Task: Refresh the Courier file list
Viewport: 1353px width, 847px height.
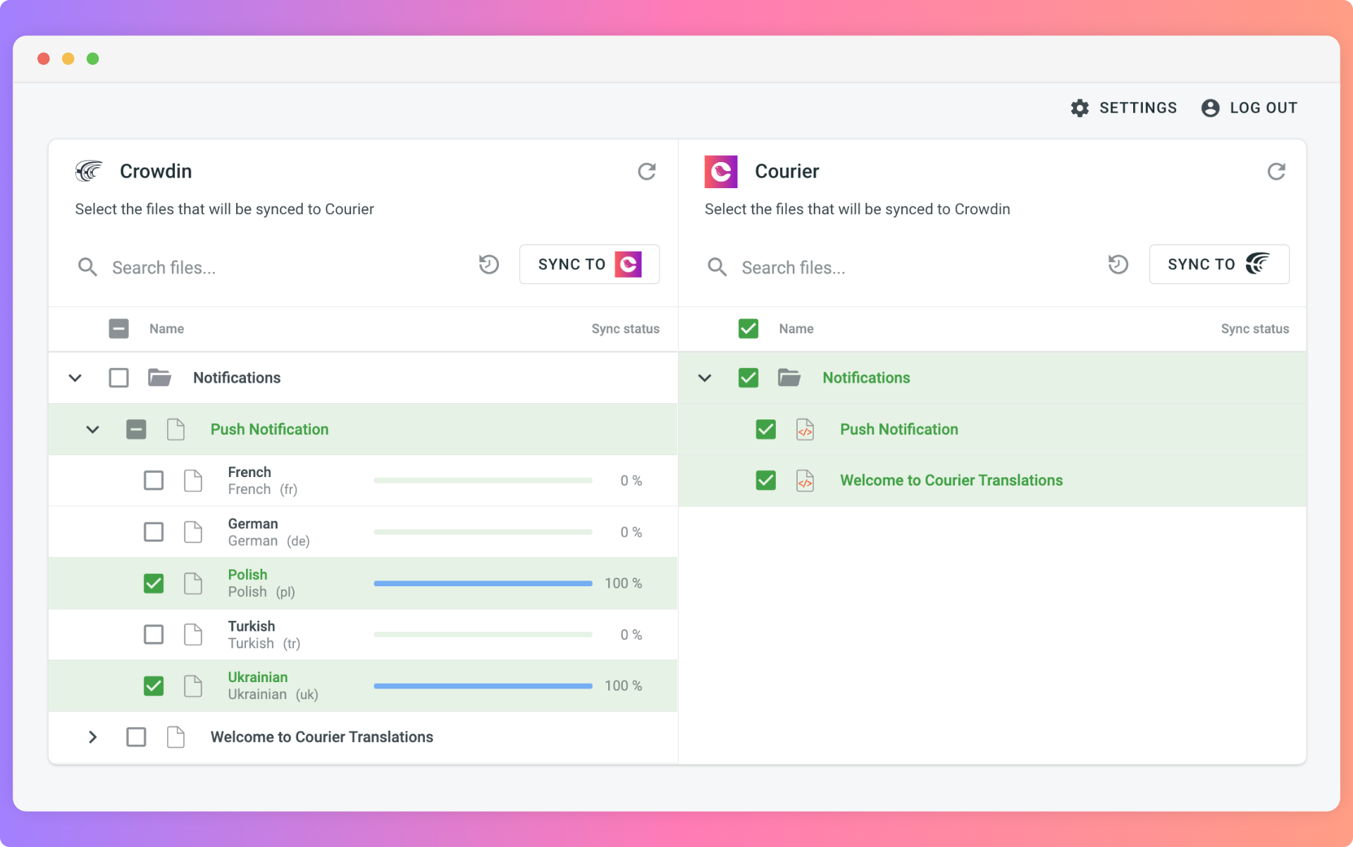Action: point(1275,171)
